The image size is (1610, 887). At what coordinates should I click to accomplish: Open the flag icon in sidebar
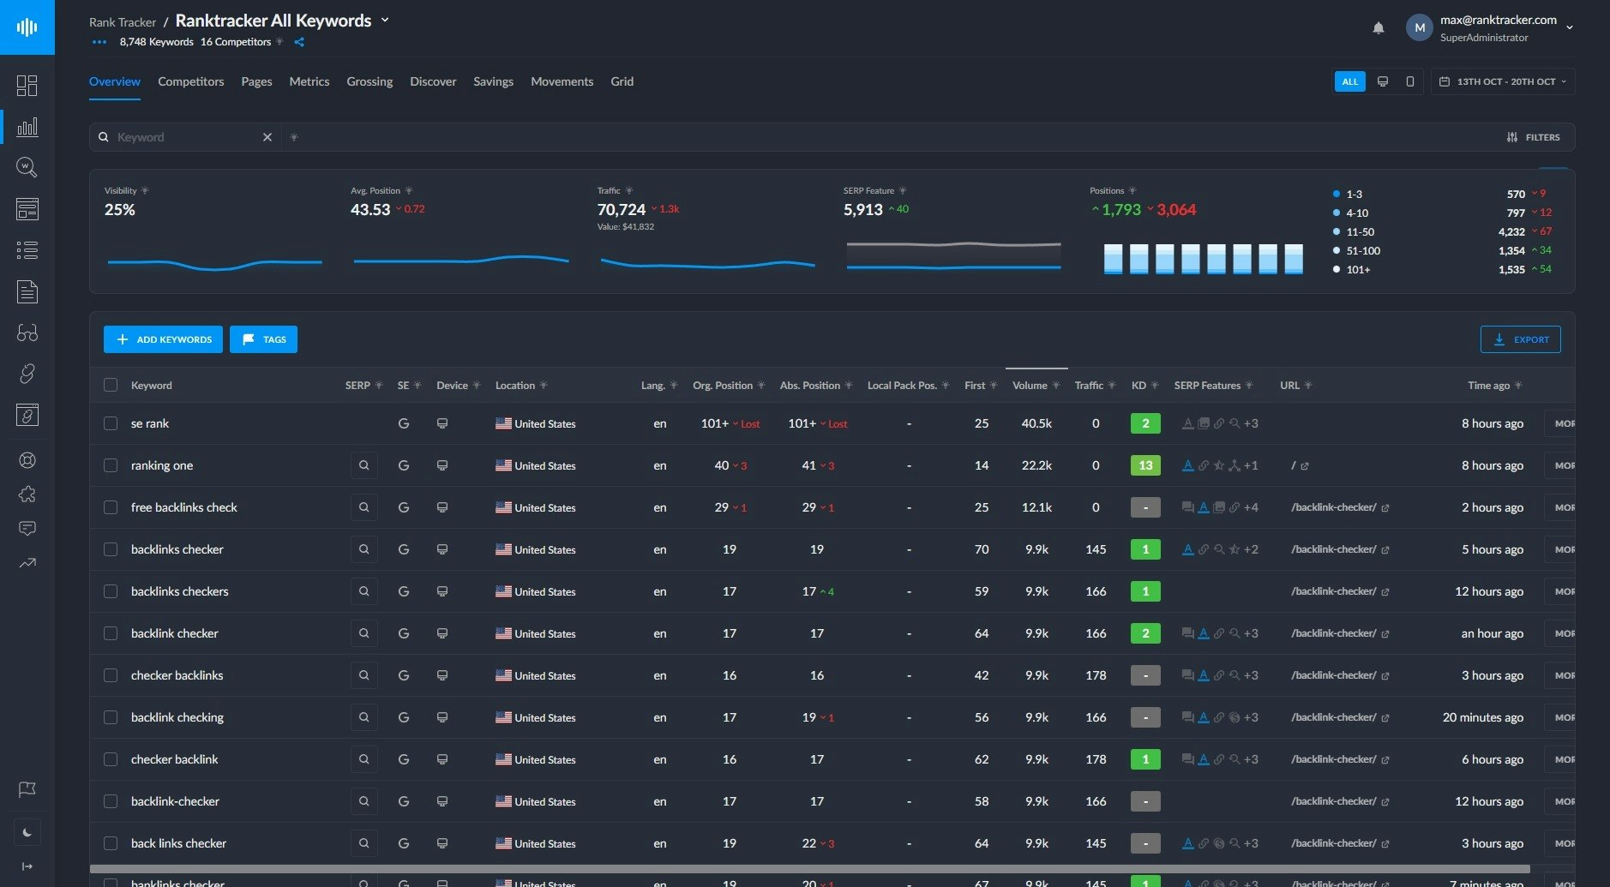pos(27,789)
